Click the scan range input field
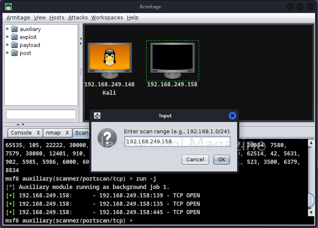Image resolution: width=318 pixels, height=228 pixels. coord(177,141)
